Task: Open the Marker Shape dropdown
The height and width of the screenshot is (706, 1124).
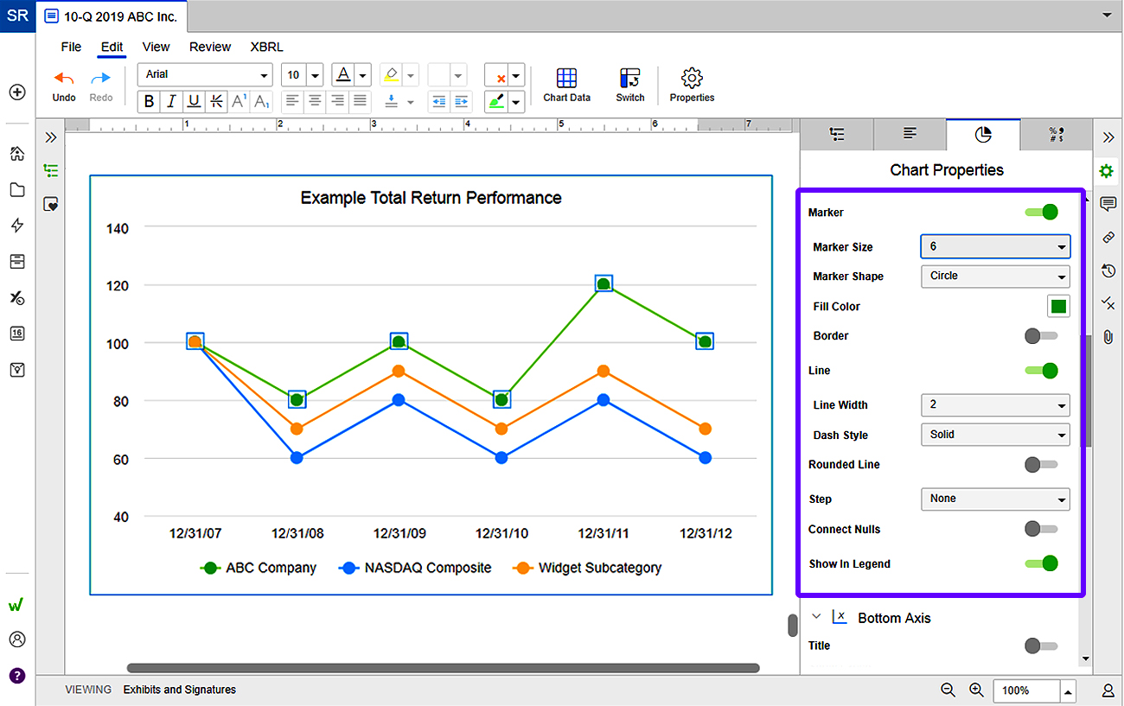Action: coord(994,277)
